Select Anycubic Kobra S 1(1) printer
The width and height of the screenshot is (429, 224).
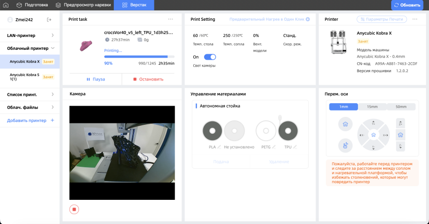(30, 77)
